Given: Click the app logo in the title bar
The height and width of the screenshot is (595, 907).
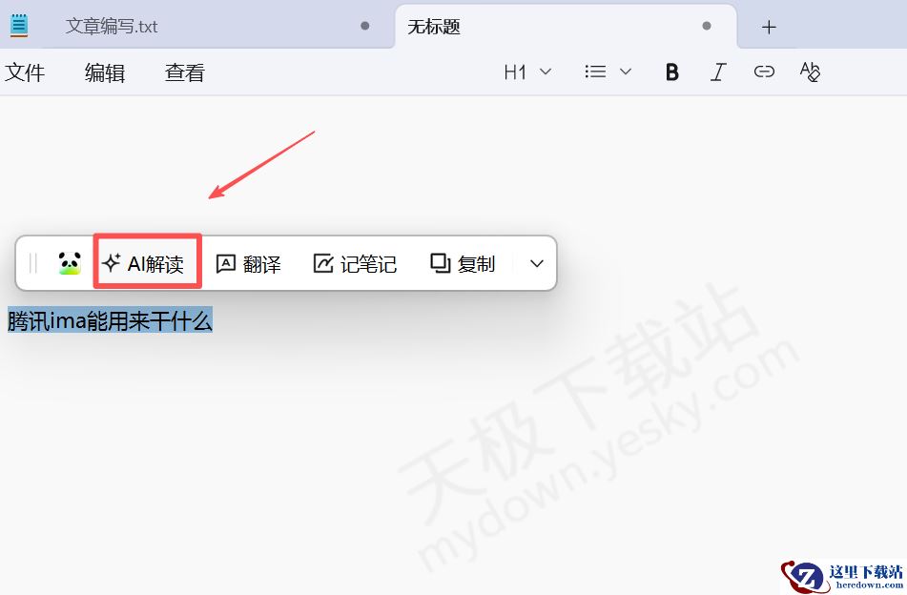Looking at the screenshot, I should point(19,25).
